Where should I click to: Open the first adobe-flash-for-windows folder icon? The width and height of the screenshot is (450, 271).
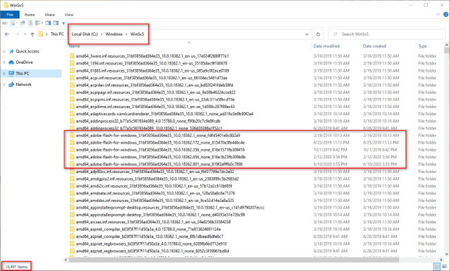click(x=72, y=135)
